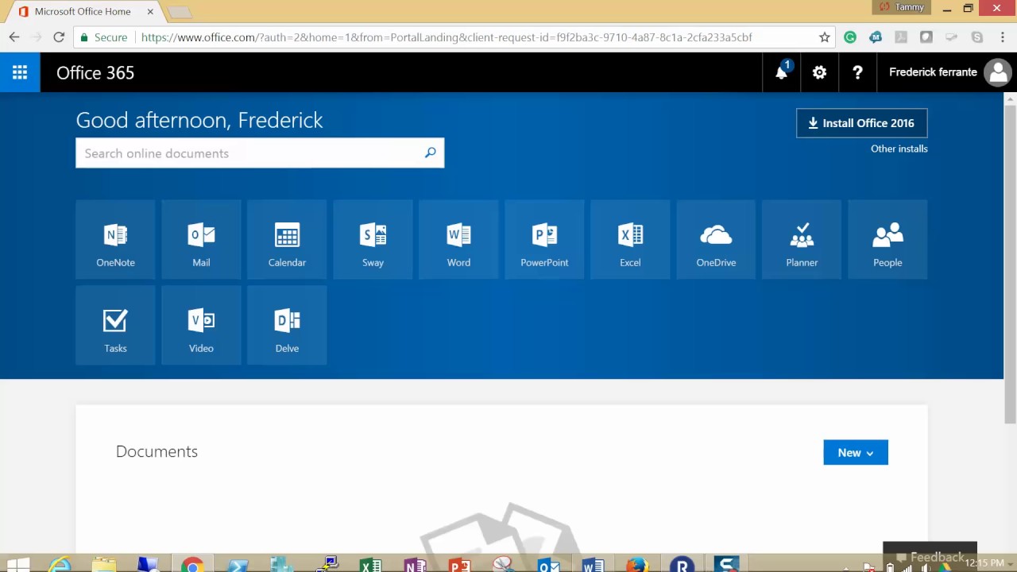The width and height of the screenshot is (1017, 572).
Task: Launch the Video app tile
Action: [201, 326]
